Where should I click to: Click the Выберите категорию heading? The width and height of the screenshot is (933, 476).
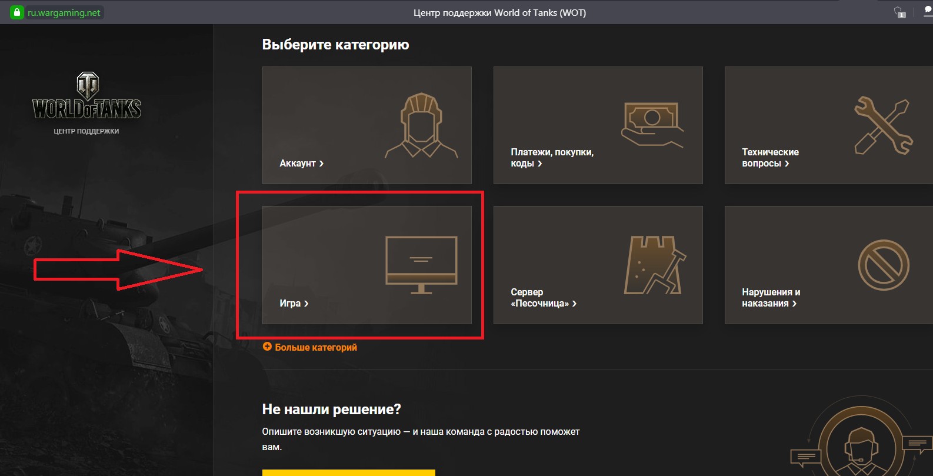[335, 45]
